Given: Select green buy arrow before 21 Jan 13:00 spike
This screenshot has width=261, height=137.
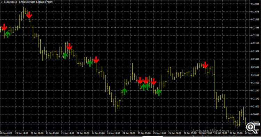Looking at the screenshot, I should click(65, 56).
